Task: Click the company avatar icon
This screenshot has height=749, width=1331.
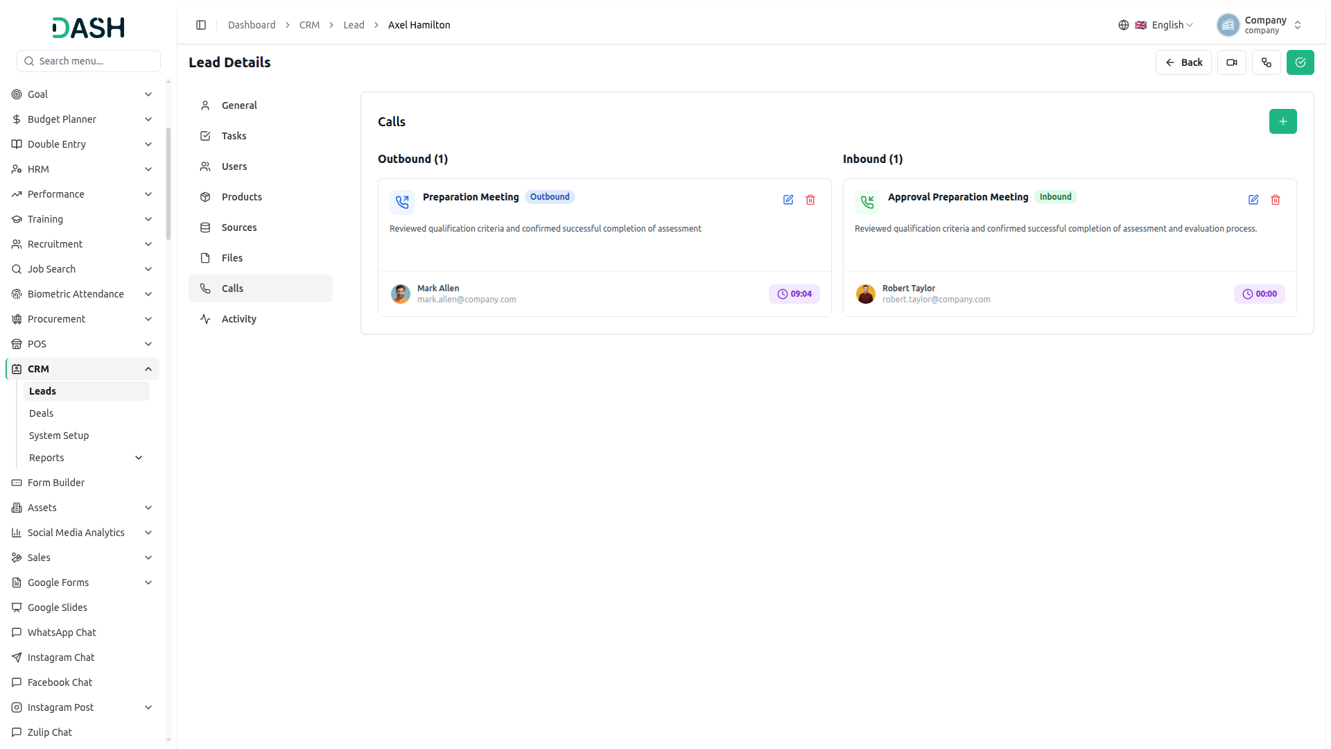Action: 1228,25
